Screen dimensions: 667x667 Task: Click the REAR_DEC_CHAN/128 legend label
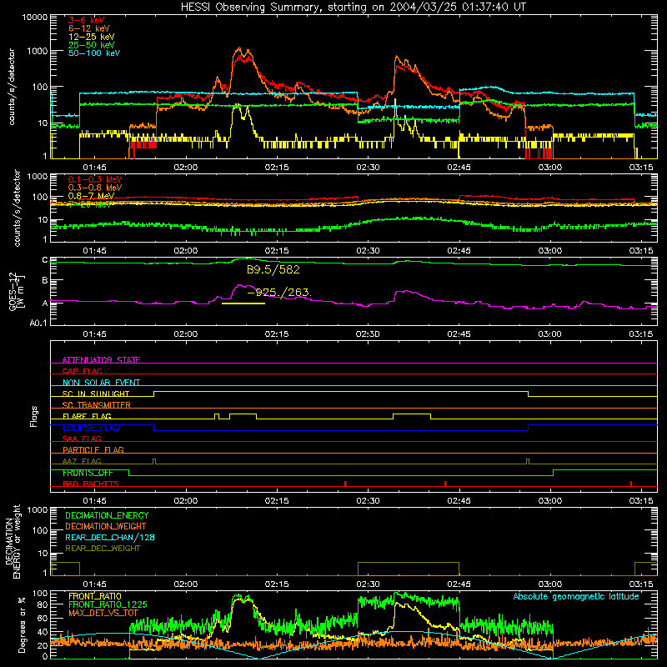110,537
